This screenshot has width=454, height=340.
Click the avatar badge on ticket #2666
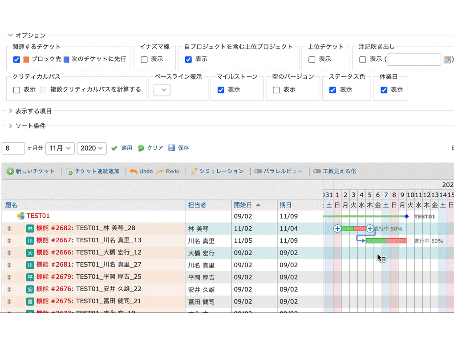[30, 253]
